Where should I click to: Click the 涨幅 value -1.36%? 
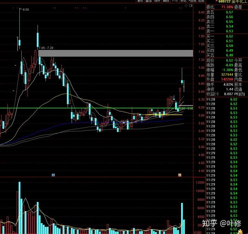pyautogui.click(x=228, y=70)
